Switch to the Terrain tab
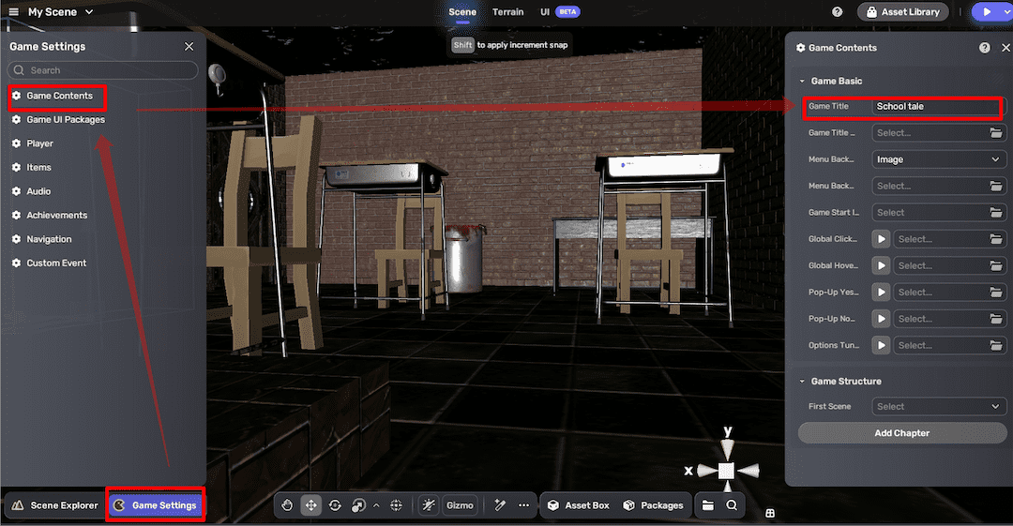 pyautogui.click(x=507, y=12)
